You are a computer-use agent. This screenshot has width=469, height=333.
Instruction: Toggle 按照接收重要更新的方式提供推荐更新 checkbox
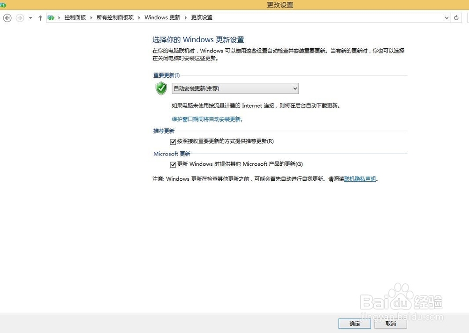click(173, 141)
